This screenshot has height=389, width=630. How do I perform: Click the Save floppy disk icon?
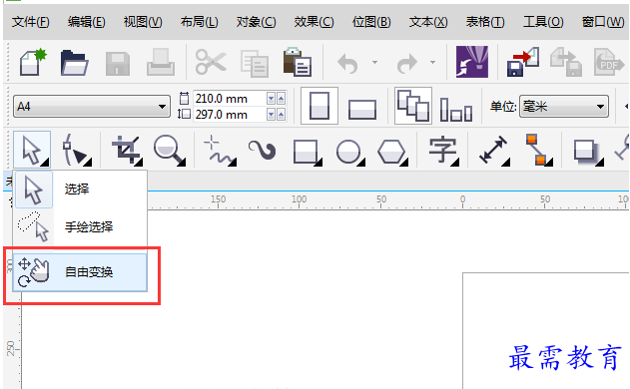(x=118, y=64)
